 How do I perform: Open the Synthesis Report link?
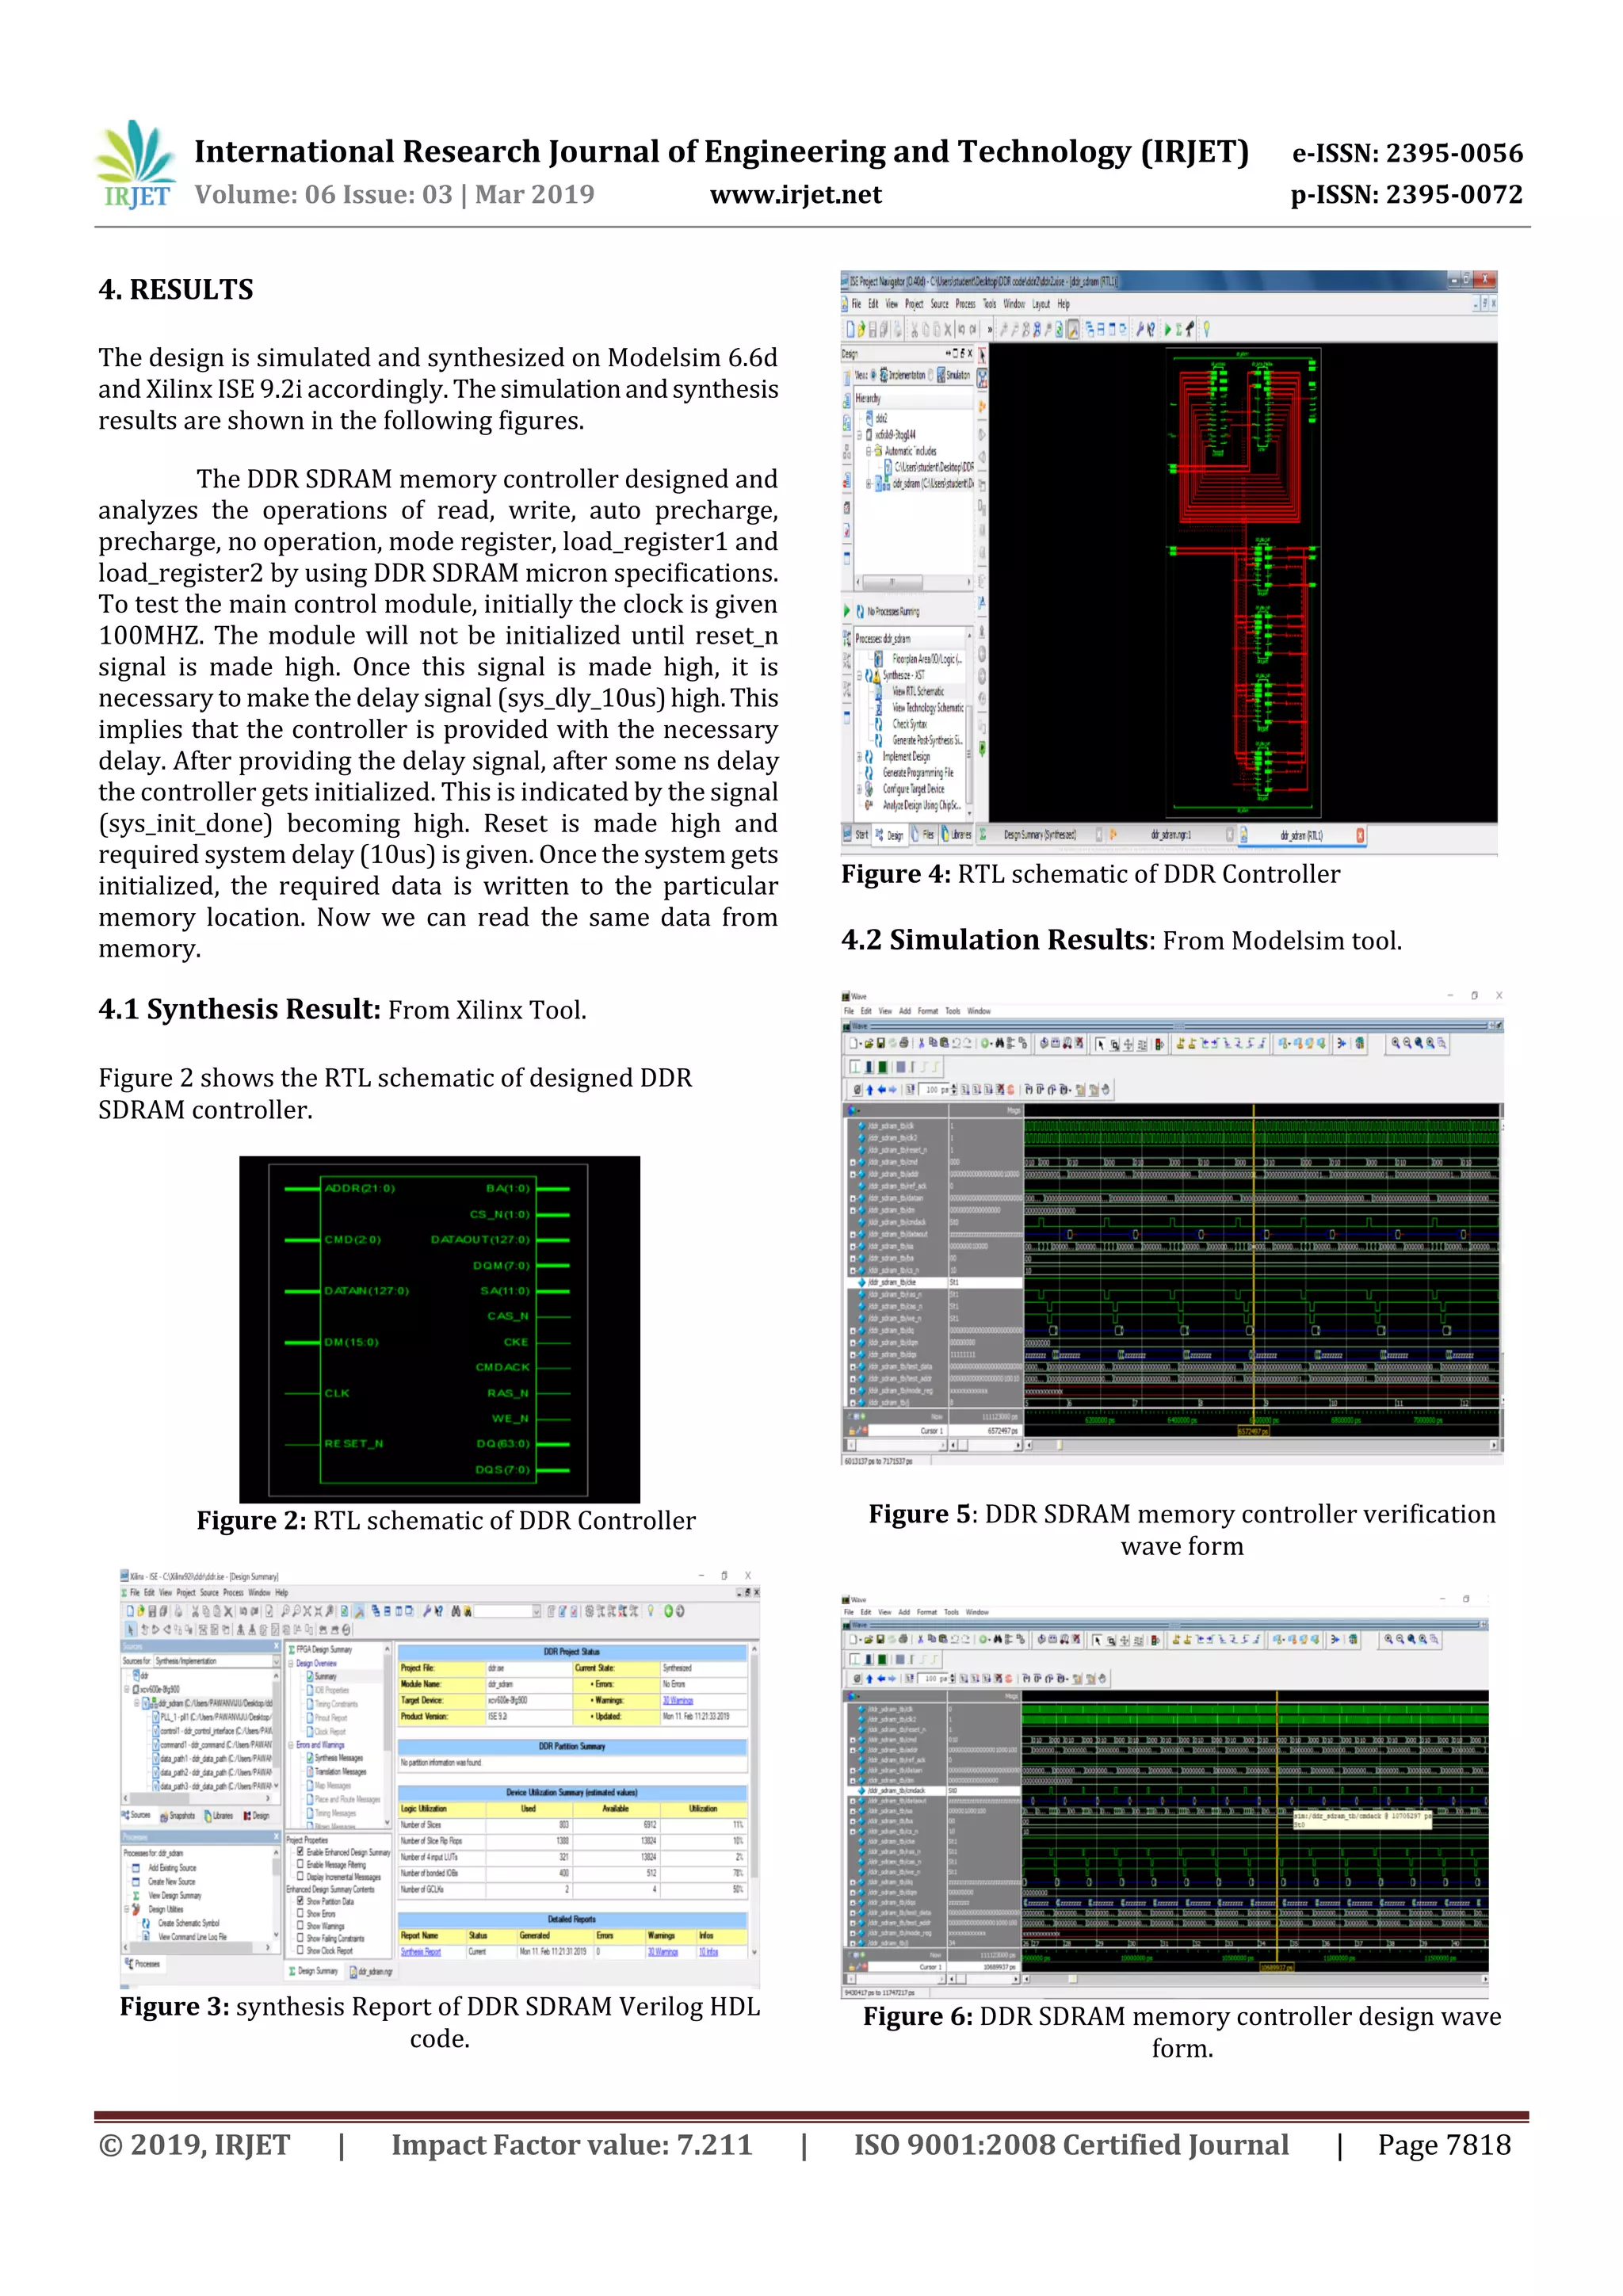tap(420, 1951)
